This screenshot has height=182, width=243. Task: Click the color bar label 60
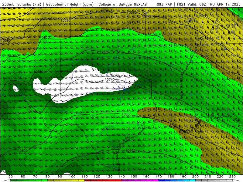point(23,177)
